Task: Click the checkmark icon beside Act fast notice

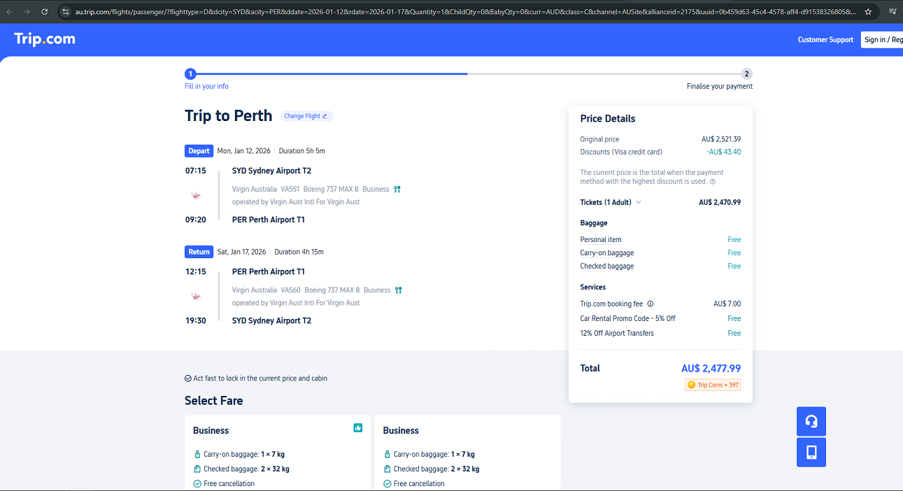Action: tap(188, 378)
